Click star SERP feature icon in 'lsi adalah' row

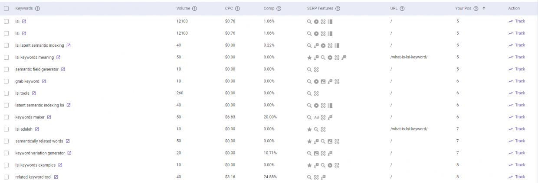(x=309, y=129)
